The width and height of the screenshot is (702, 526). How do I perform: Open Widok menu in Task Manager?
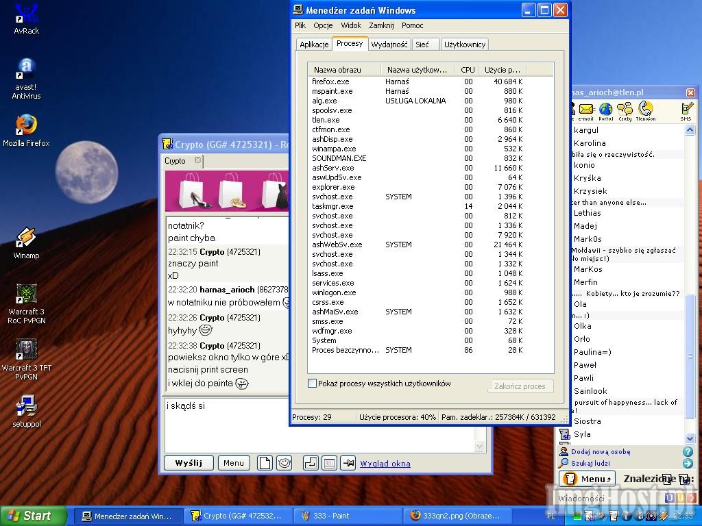[x=351, y=25]
